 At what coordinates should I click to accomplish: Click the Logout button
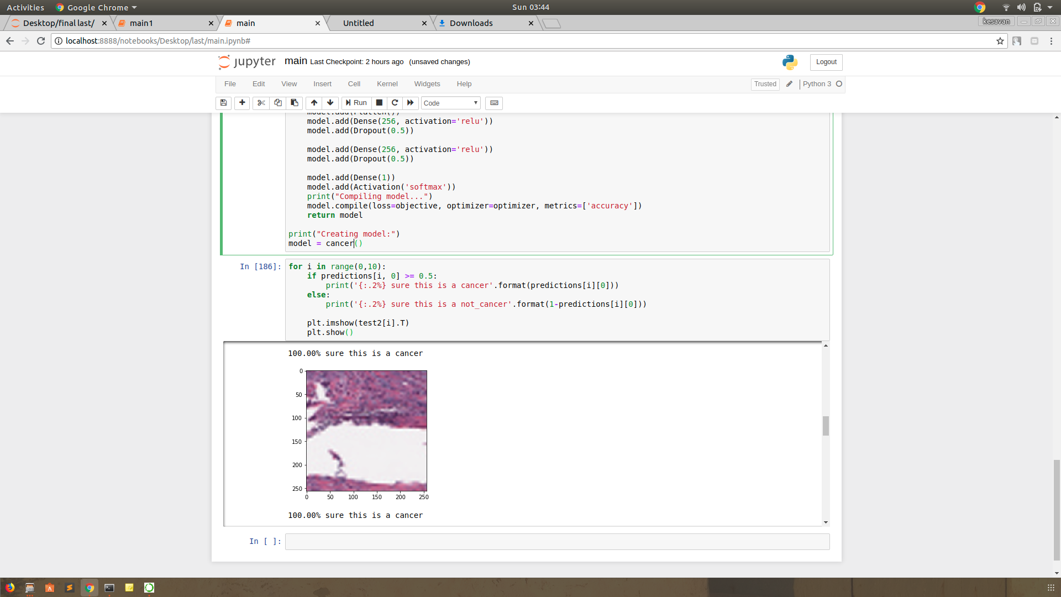pos(826,62)
